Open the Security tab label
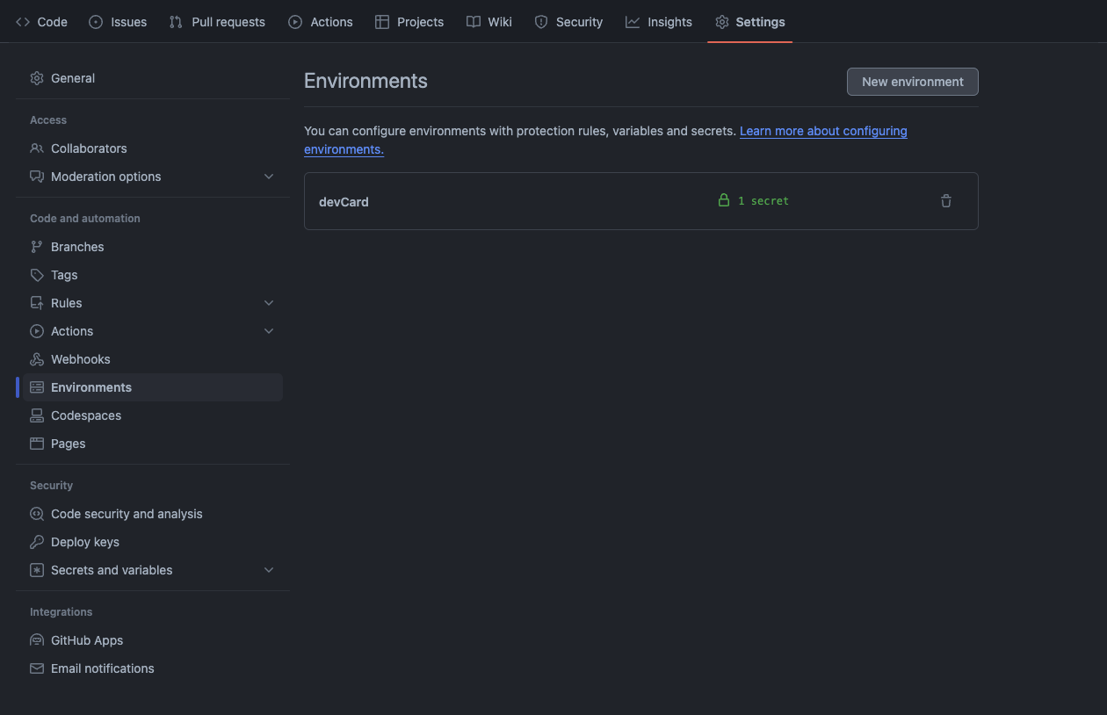The width and height of the screenshot is (1107, 715). point(579,22)
